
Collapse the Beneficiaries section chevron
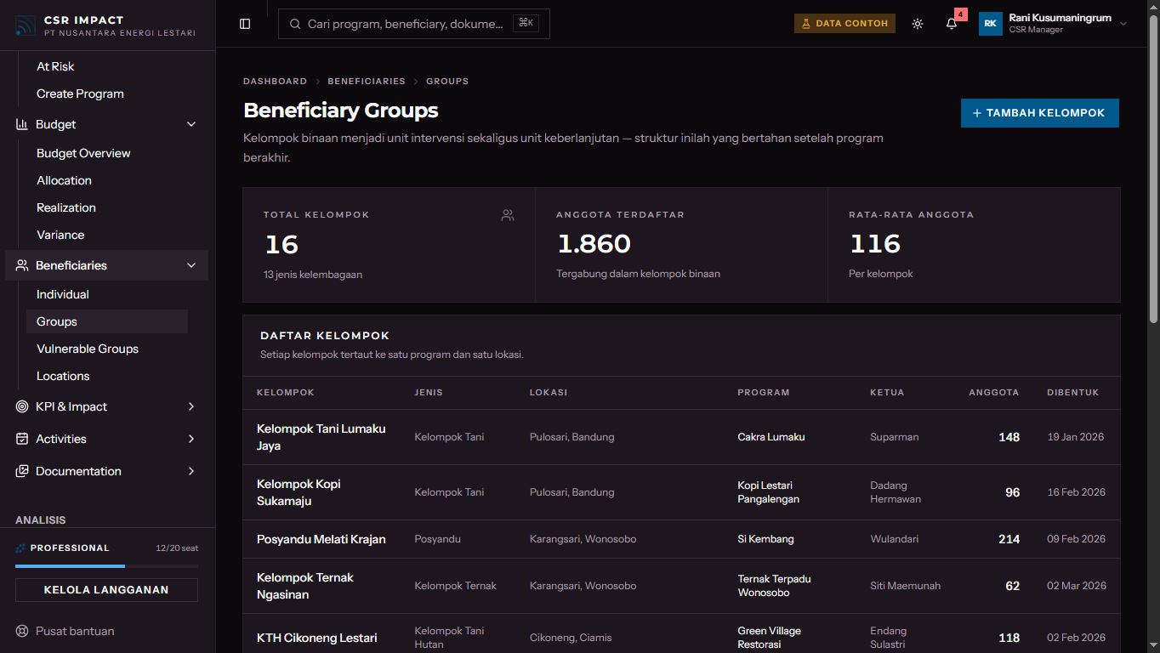tap(191, 265)
